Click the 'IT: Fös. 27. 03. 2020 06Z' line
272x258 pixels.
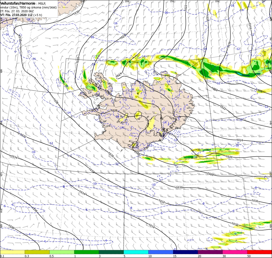17,11
